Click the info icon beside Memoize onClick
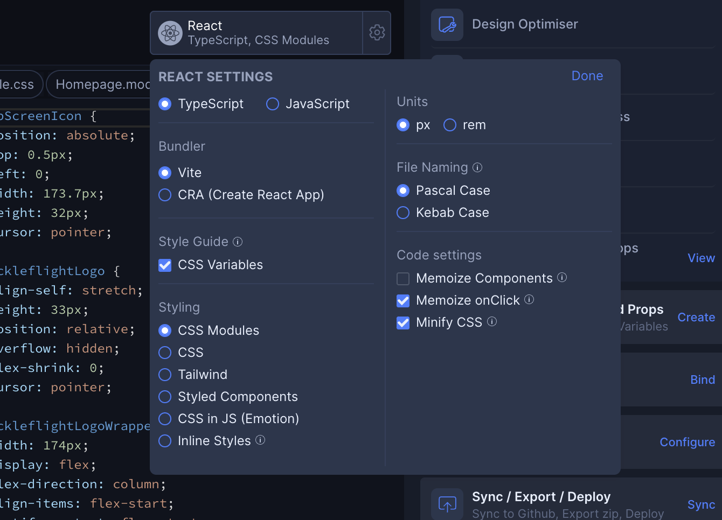This screenshot has height=520, width=722. click(x=529, y=299)
